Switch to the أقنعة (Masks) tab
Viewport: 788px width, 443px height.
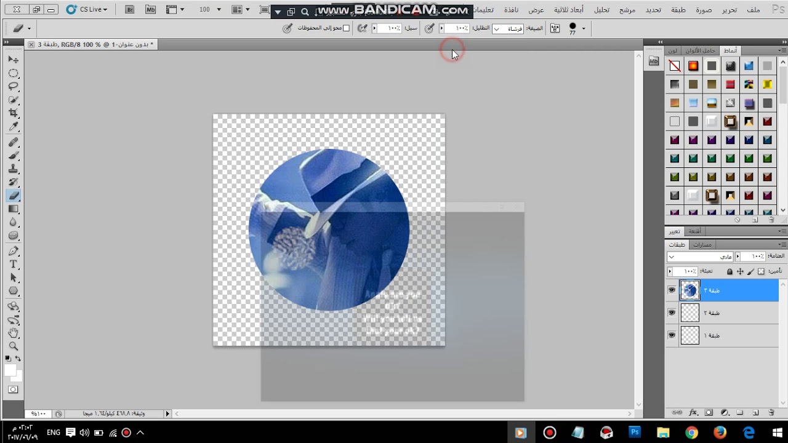pos(694,231)
